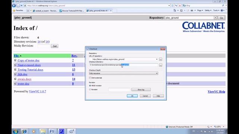This screenshot has width=239, height=134.
Task: Close the play_ground tab
Action: coord(111,11)
